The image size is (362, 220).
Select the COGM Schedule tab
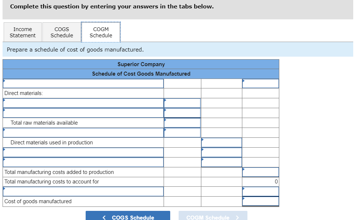point(101,32)
